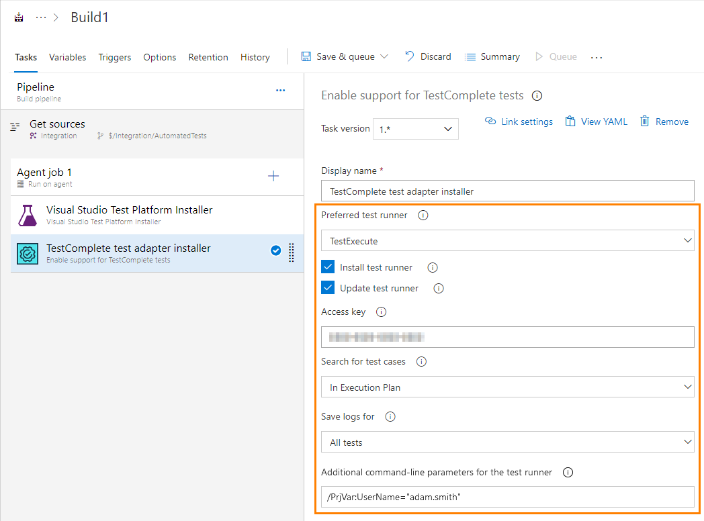This screenshot has width=704, height=521.
Task: Disable the Update test runner checkbox
Action: coord(326,287)
